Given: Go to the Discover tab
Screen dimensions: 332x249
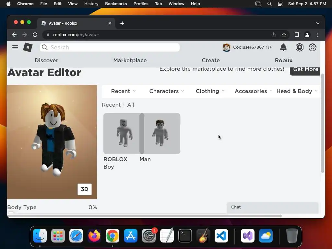Looking at the screenshot, I should point(46,60).
